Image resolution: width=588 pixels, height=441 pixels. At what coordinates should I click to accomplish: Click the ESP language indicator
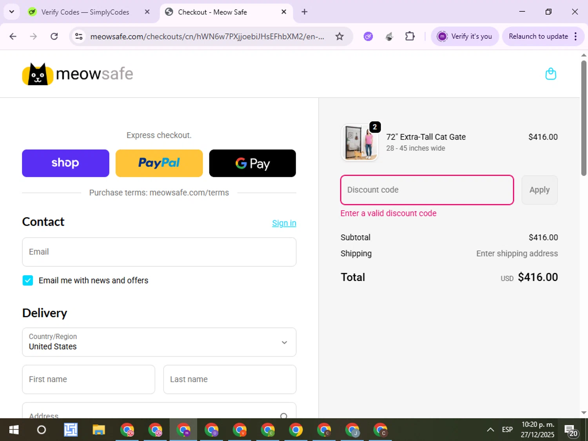pos(507,430)
